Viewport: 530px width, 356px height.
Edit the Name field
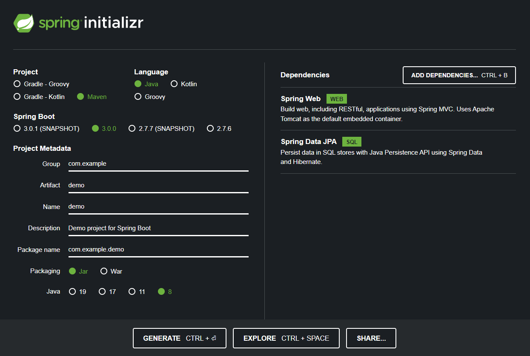[x=158, y=206]
